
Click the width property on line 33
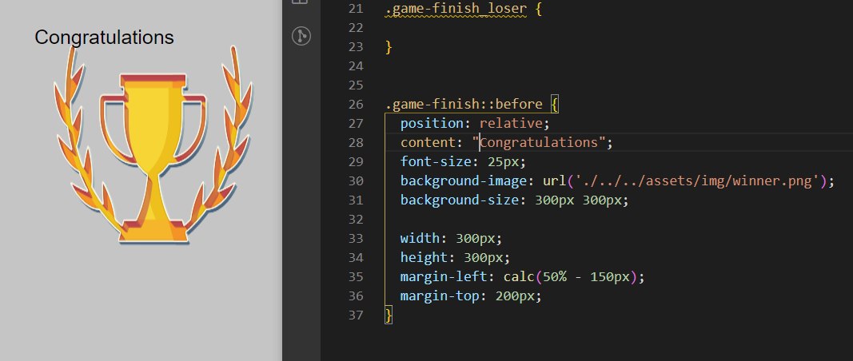[x=420, y=238]
